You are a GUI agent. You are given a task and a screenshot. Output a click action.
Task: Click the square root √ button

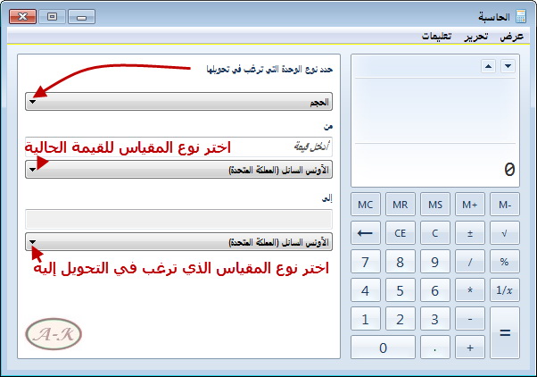coord(505,233)
